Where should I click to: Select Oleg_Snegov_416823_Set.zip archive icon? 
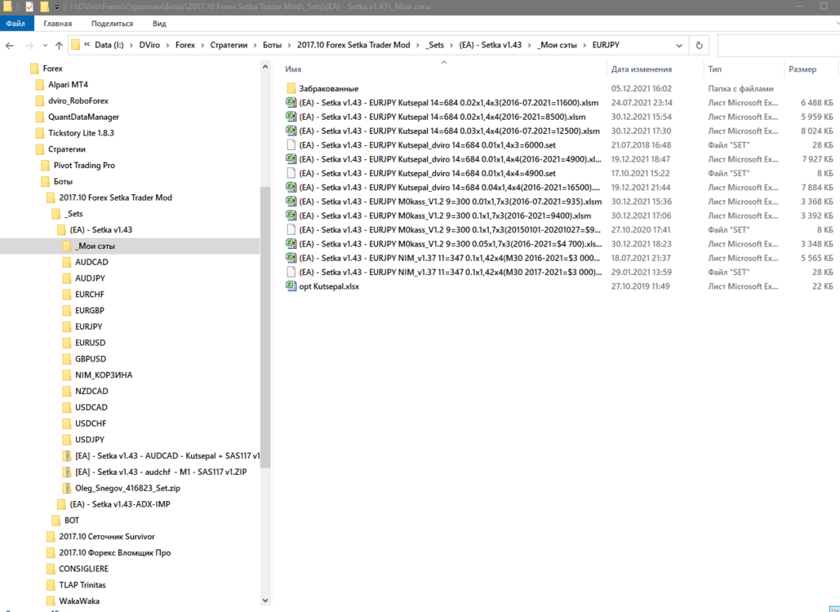coord(67,488)
